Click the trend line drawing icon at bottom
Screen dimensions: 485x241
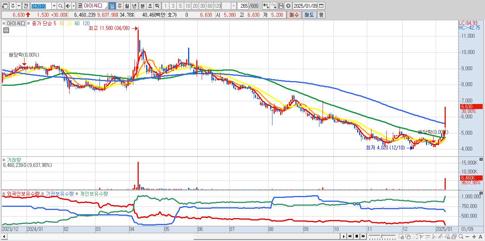point(428,237)
